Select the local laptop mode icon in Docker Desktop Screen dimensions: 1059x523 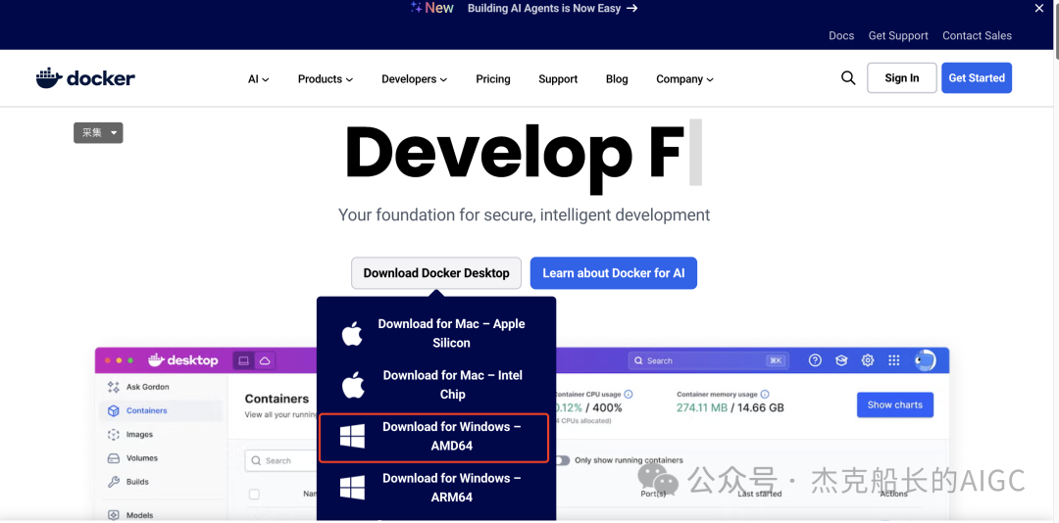(x=244, y=361)
